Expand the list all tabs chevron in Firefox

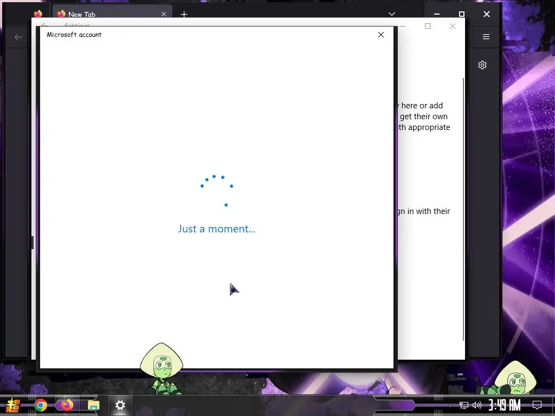[391, 14]
